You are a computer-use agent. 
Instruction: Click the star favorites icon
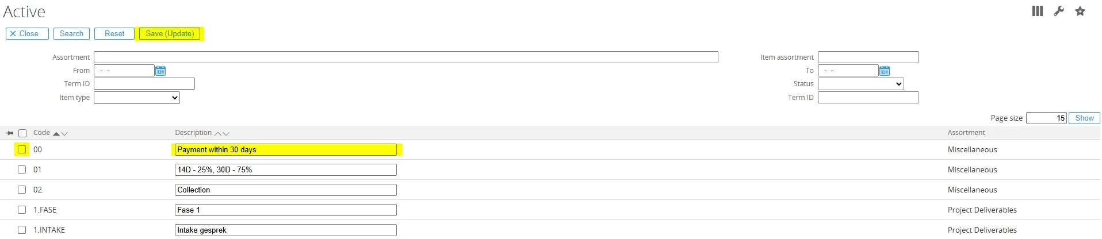pos(1080,11)
